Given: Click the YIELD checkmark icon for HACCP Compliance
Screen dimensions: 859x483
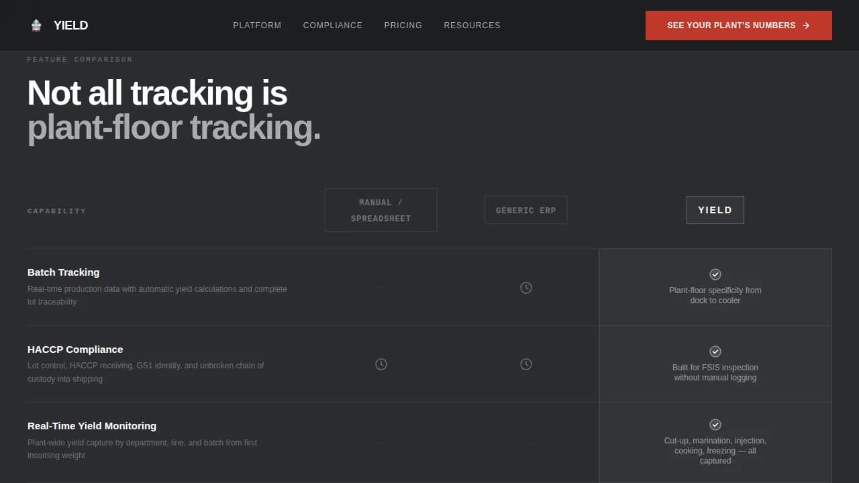Looking at the screenshot, I should [715, 352].
